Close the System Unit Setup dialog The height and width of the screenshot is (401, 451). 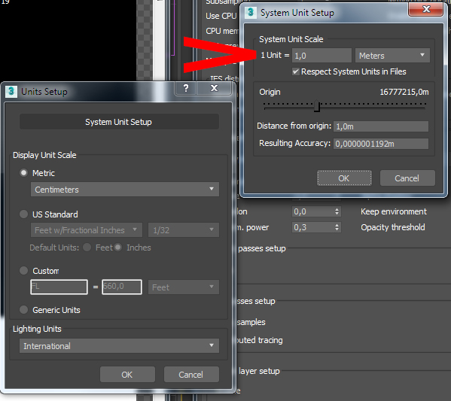tap(425, 9)
